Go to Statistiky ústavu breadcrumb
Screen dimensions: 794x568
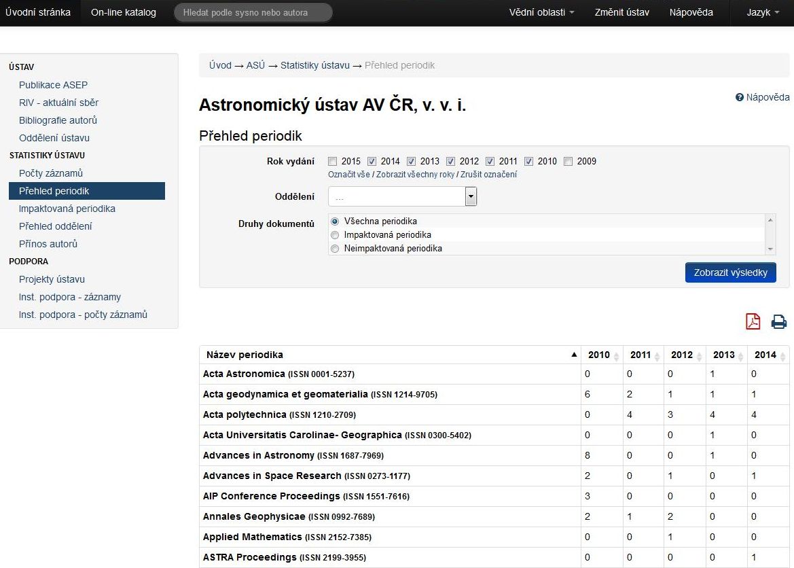pyautogui.click(x=315, y=65)
